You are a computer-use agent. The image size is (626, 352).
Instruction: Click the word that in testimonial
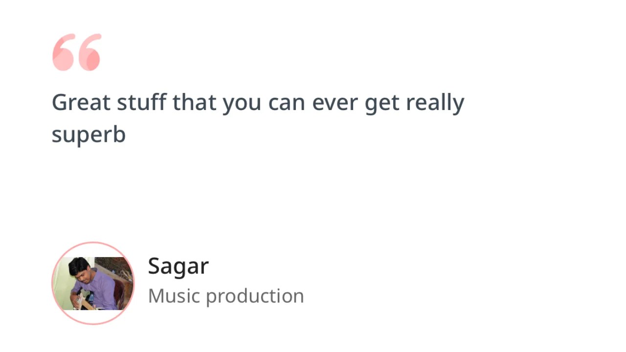(194, 103)
